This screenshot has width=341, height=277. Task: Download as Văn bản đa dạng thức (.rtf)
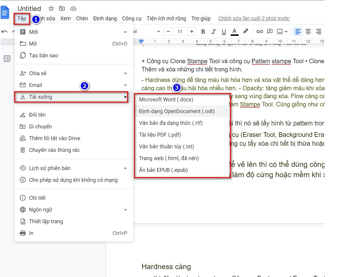point(182,123)
